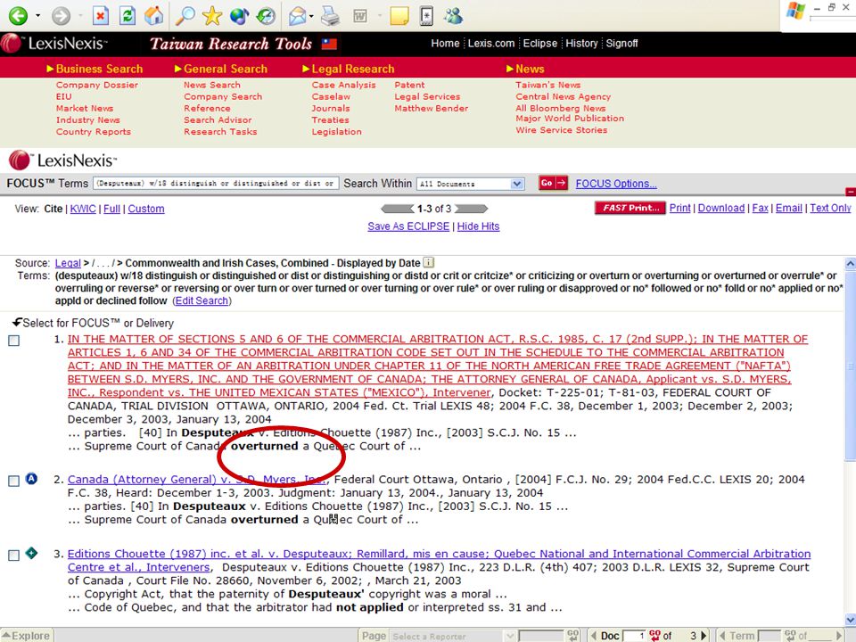
Task: Select checkbox for result 1 S.D. Myers matter
Action: pos(14,341)
